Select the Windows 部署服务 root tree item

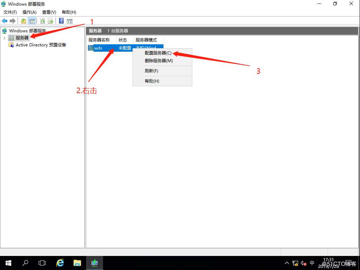click(x=27, y=31)
